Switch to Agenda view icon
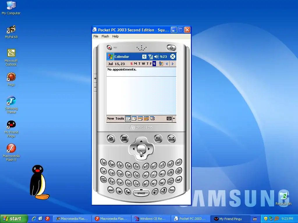The width and height of the screenshot is (298, 223). point(128,118)
